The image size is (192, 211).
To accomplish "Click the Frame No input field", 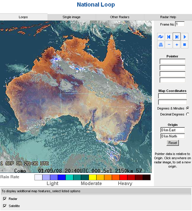I will (180, 24).
